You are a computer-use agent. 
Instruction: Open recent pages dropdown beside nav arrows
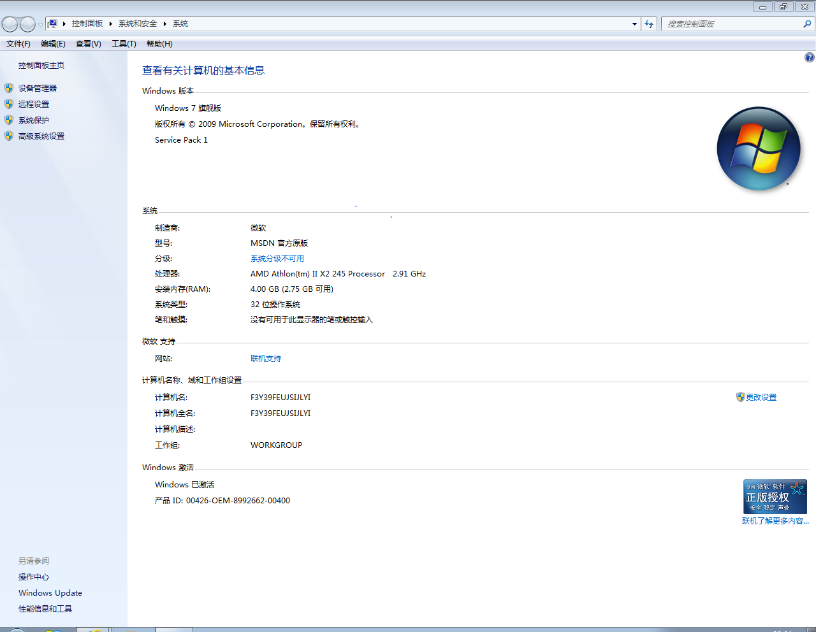pyautogui.click(x=40, y=24)
